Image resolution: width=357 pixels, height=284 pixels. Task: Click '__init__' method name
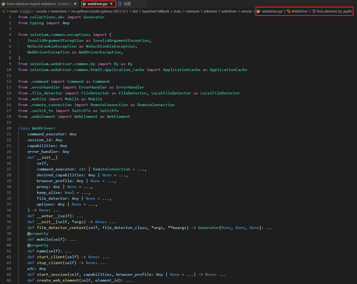46,157
